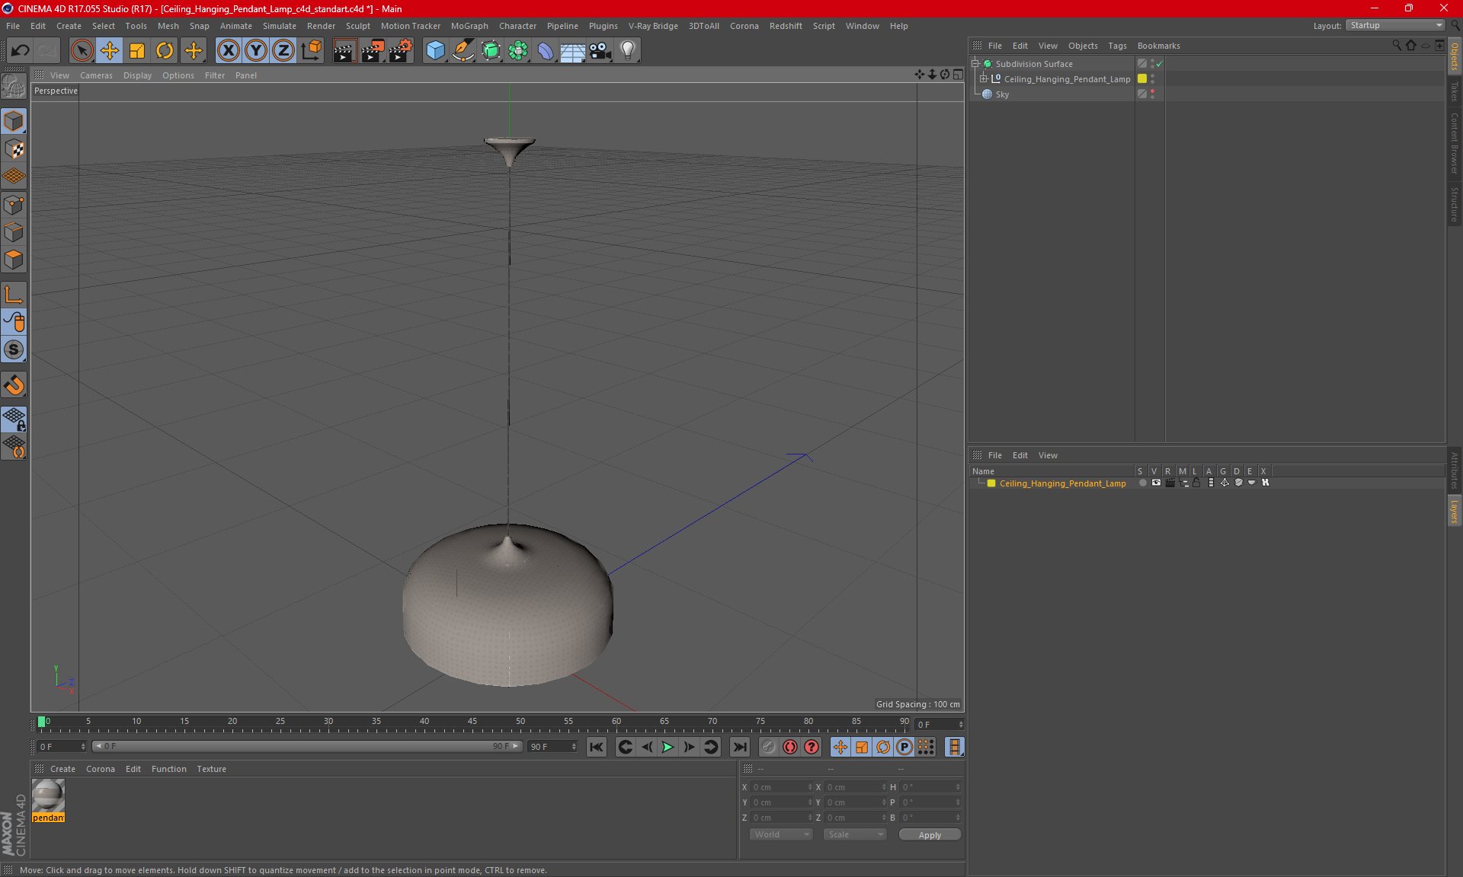The width and height of the screenshot is (1463, 877).
Task: Open the Camera object icon
Action: [x=600, y=51]
